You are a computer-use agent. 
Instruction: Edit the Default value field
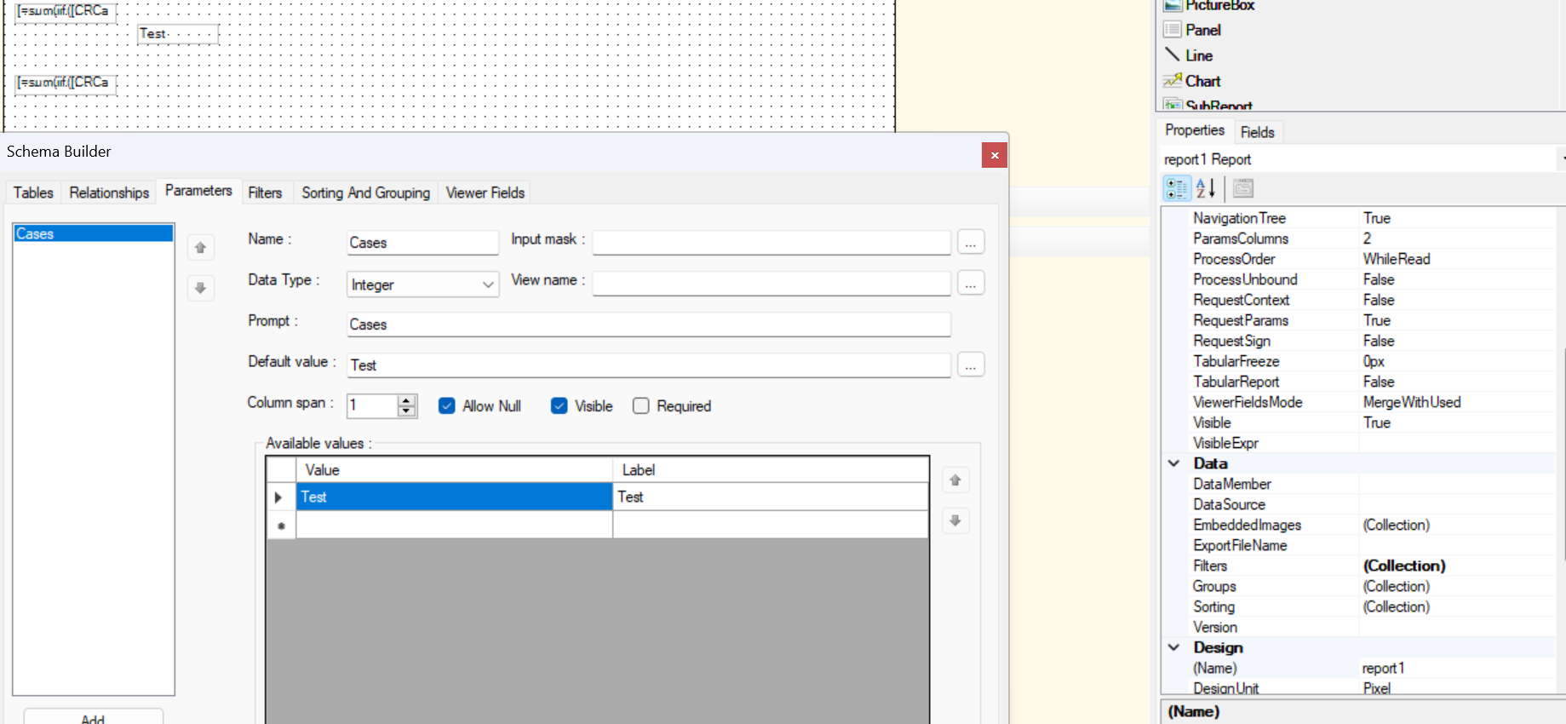(x=649, y=365)
